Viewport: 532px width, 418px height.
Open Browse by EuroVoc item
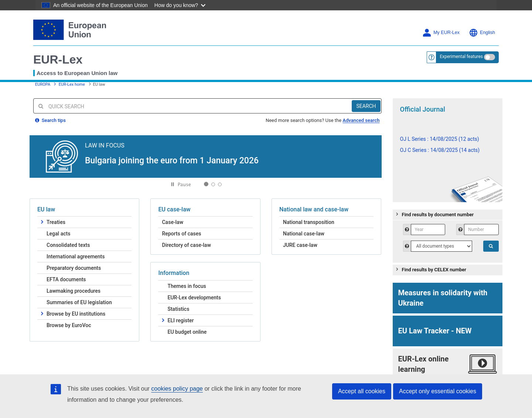pos(69,325)
